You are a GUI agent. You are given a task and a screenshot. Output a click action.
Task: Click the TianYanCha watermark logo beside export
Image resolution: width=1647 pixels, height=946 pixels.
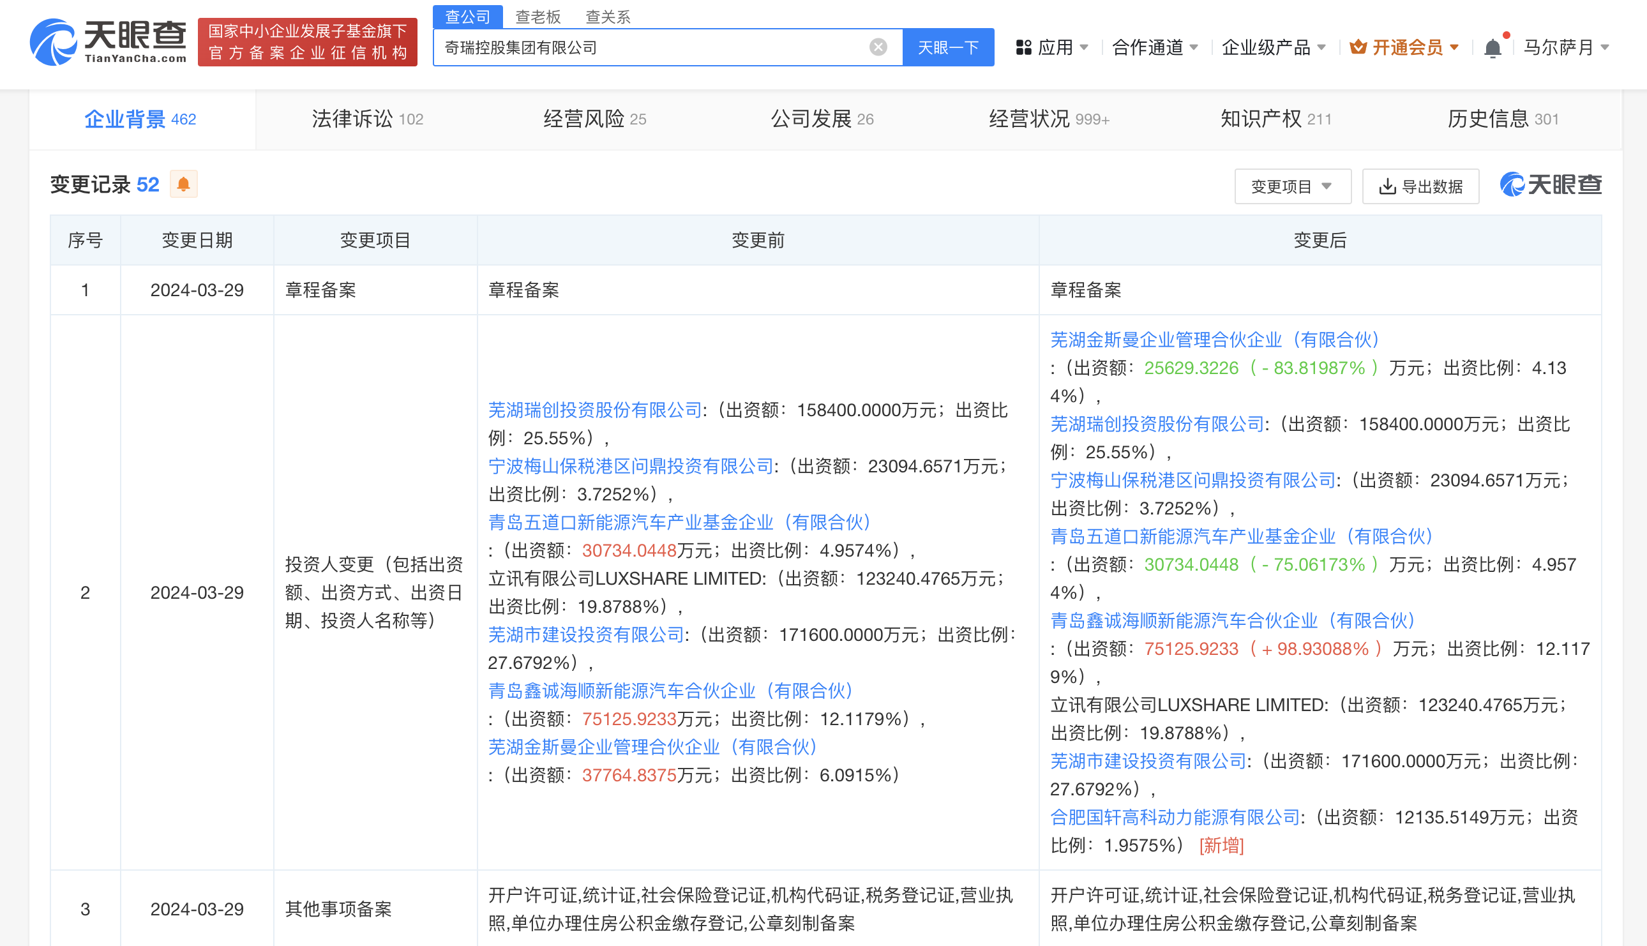pos(1550,185)
